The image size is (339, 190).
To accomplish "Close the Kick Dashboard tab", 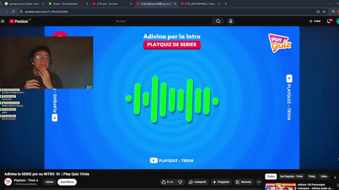I will click(x=87, y=4).
